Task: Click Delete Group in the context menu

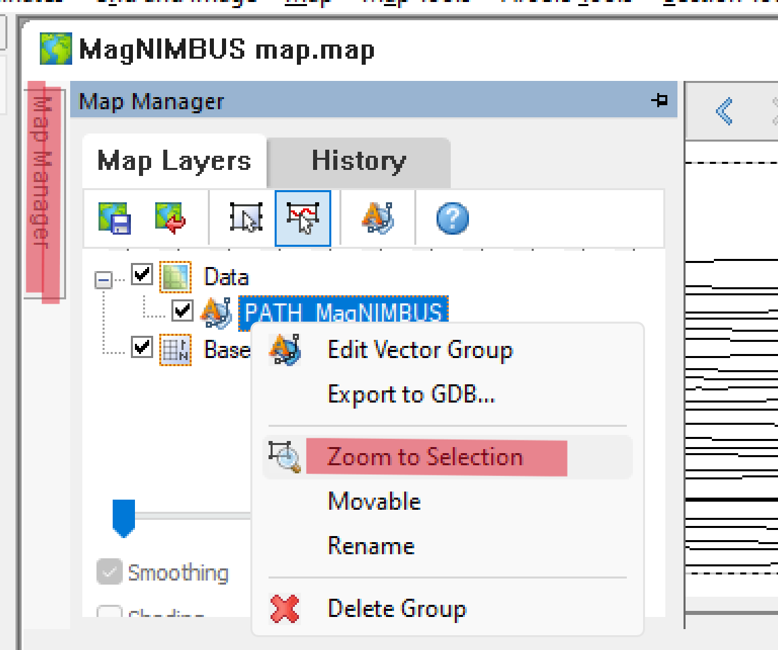Action: 397,608
